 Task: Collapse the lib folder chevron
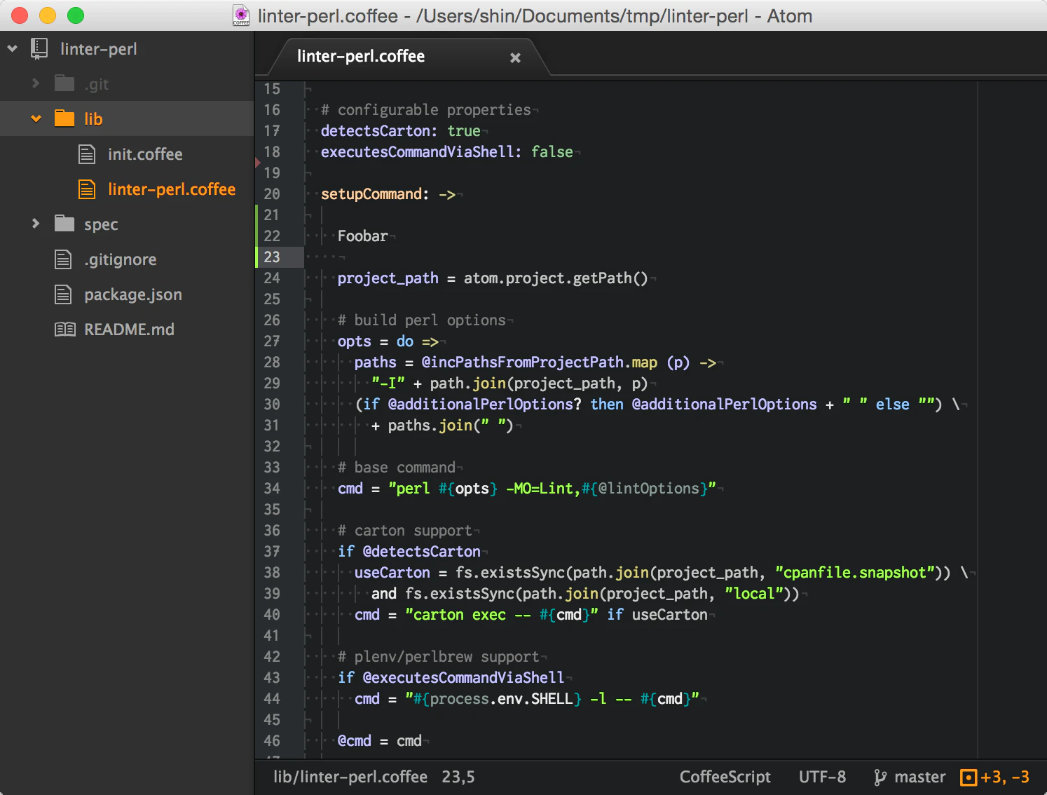pyautogui.click(x=36, y=118)
